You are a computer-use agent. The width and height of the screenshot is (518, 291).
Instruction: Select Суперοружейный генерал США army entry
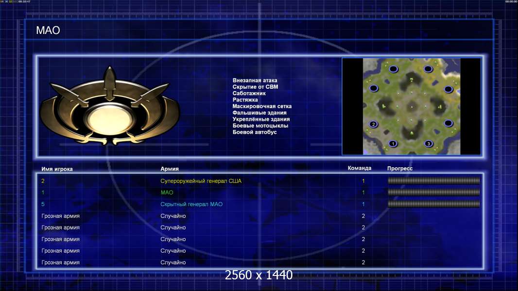(201, 181)
